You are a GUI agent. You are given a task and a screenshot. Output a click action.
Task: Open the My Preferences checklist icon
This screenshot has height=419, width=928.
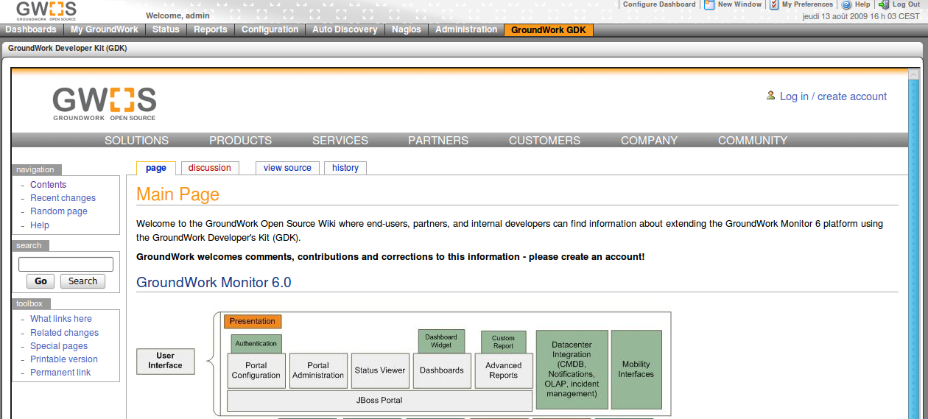click(774, 4)
